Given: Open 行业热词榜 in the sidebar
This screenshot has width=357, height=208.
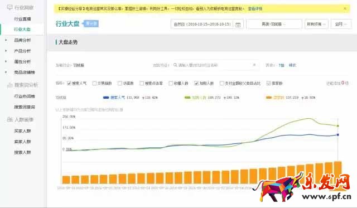Looking at the screenshot, I should point(25,96).
